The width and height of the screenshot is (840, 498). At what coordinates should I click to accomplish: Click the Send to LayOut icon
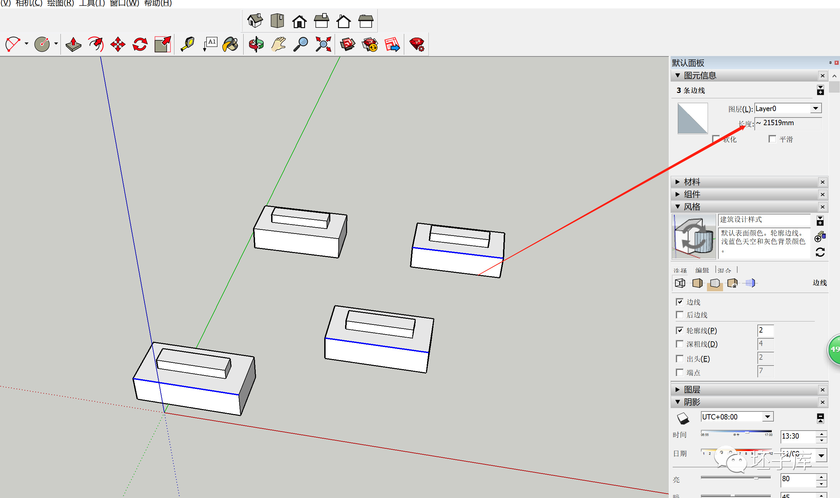click(392, 44)
